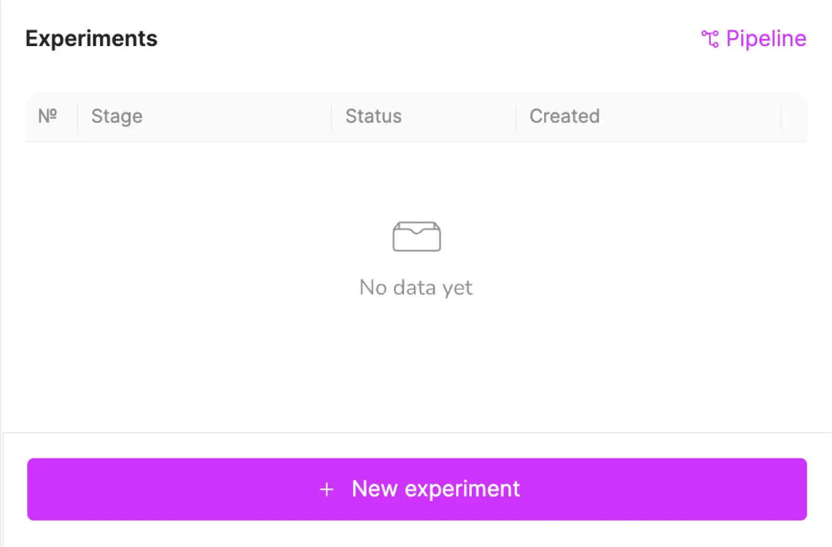Click the blank space between Experiments and Pipeline
The height and width of the screenshot is (547, 832).
coord(419,39)
